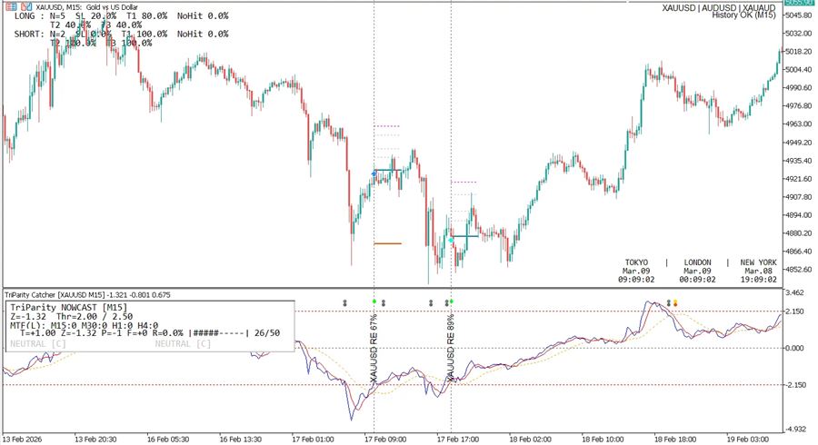Select the magenta dashed target line near 17 Feb 17:00
The height and width of the screenshot is (445, 818).
464,183
